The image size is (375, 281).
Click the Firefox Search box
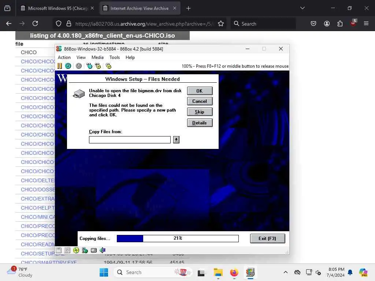(x=263, y=24)
